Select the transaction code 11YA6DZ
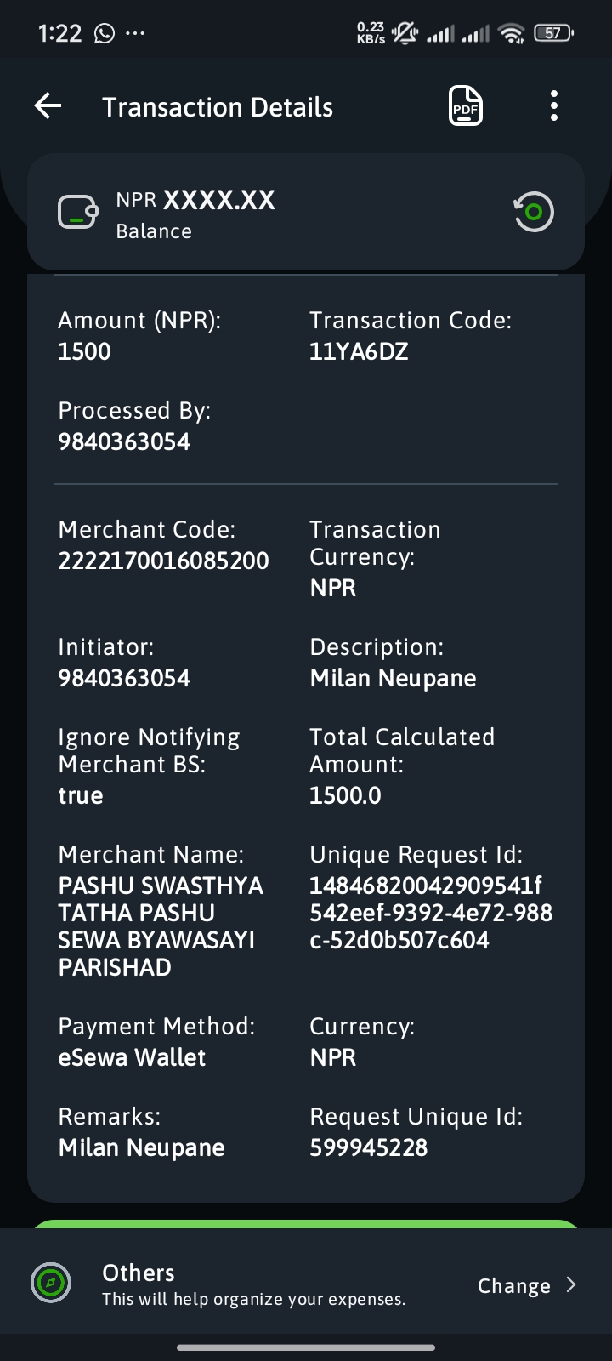 point(359,351)
